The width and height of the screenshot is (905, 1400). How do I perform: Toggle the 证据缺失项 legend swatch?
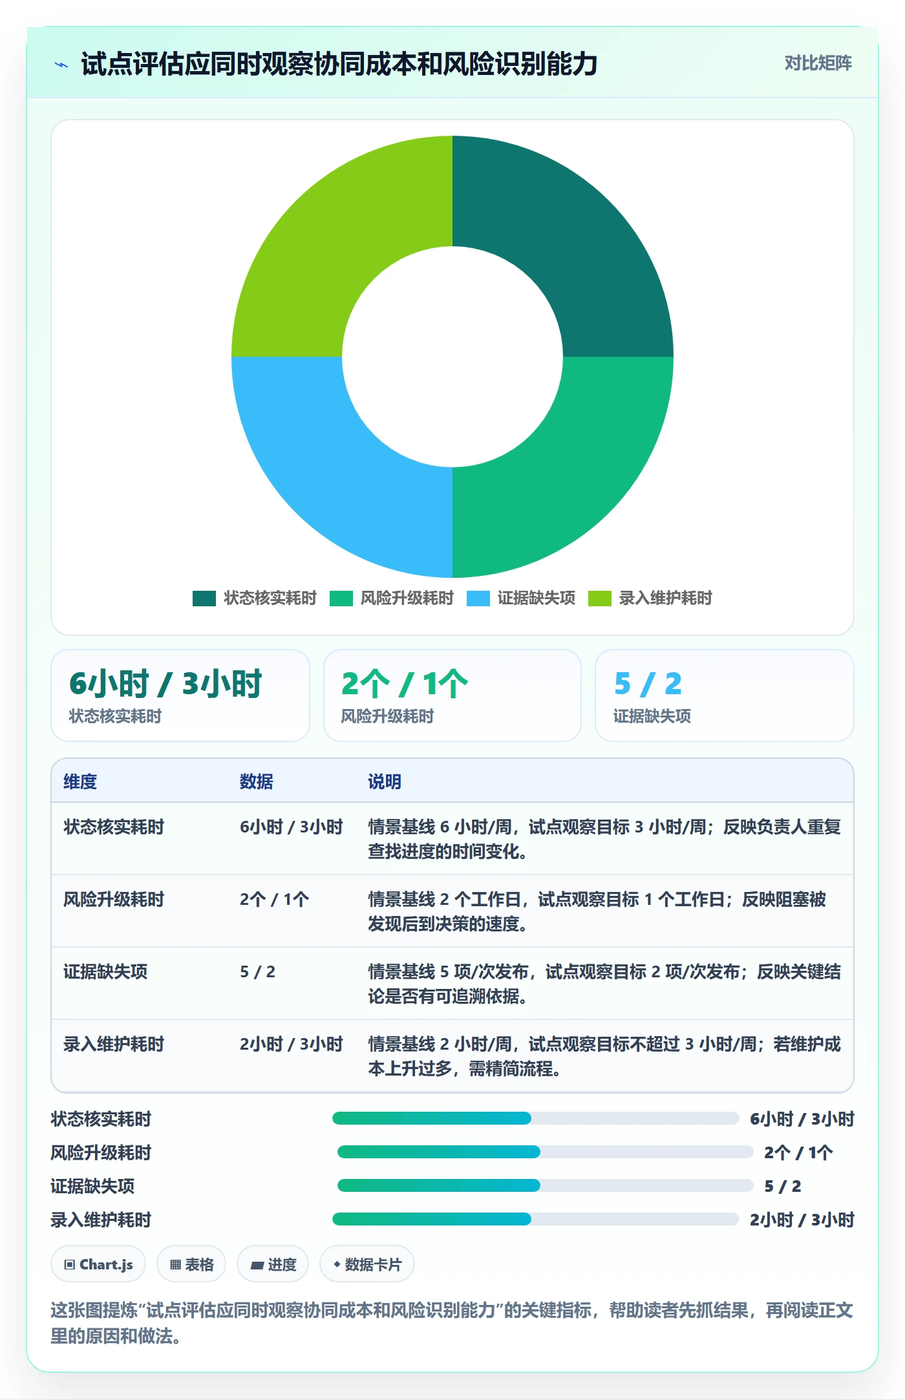[478, 599]
